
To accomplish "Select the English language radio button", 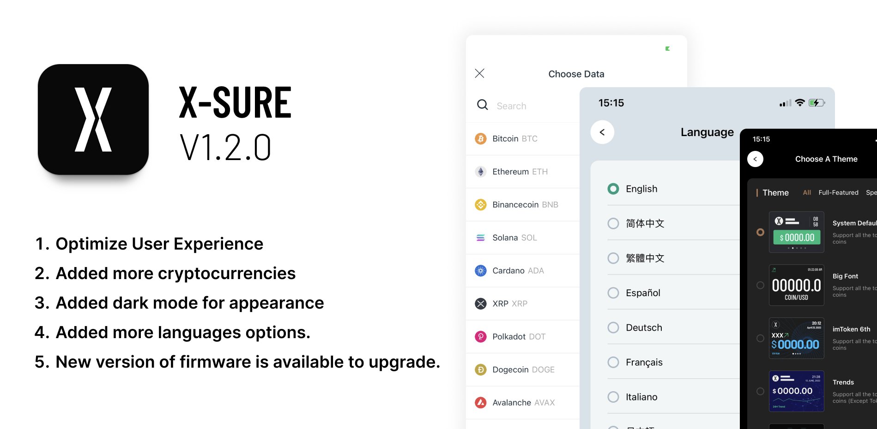I will 613,189.
